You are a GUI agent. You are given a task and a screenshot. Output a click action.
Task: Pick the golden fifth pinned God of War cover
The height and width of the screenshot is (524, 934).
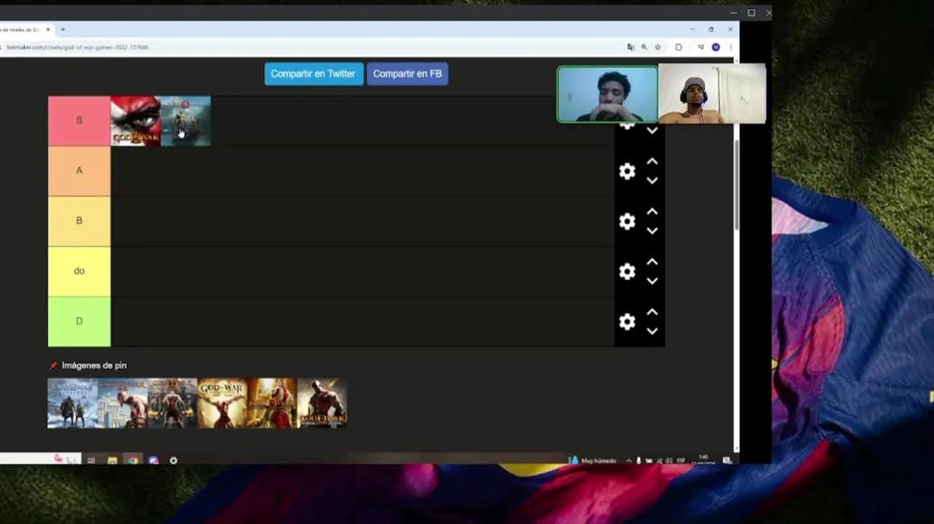[272, 403]
